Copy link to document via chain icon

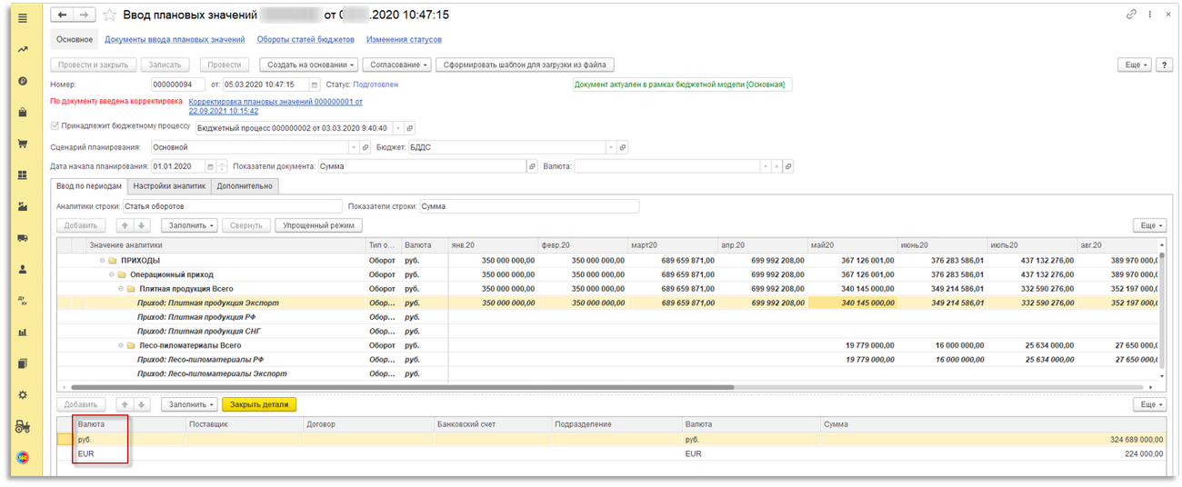click(1132, 15)
